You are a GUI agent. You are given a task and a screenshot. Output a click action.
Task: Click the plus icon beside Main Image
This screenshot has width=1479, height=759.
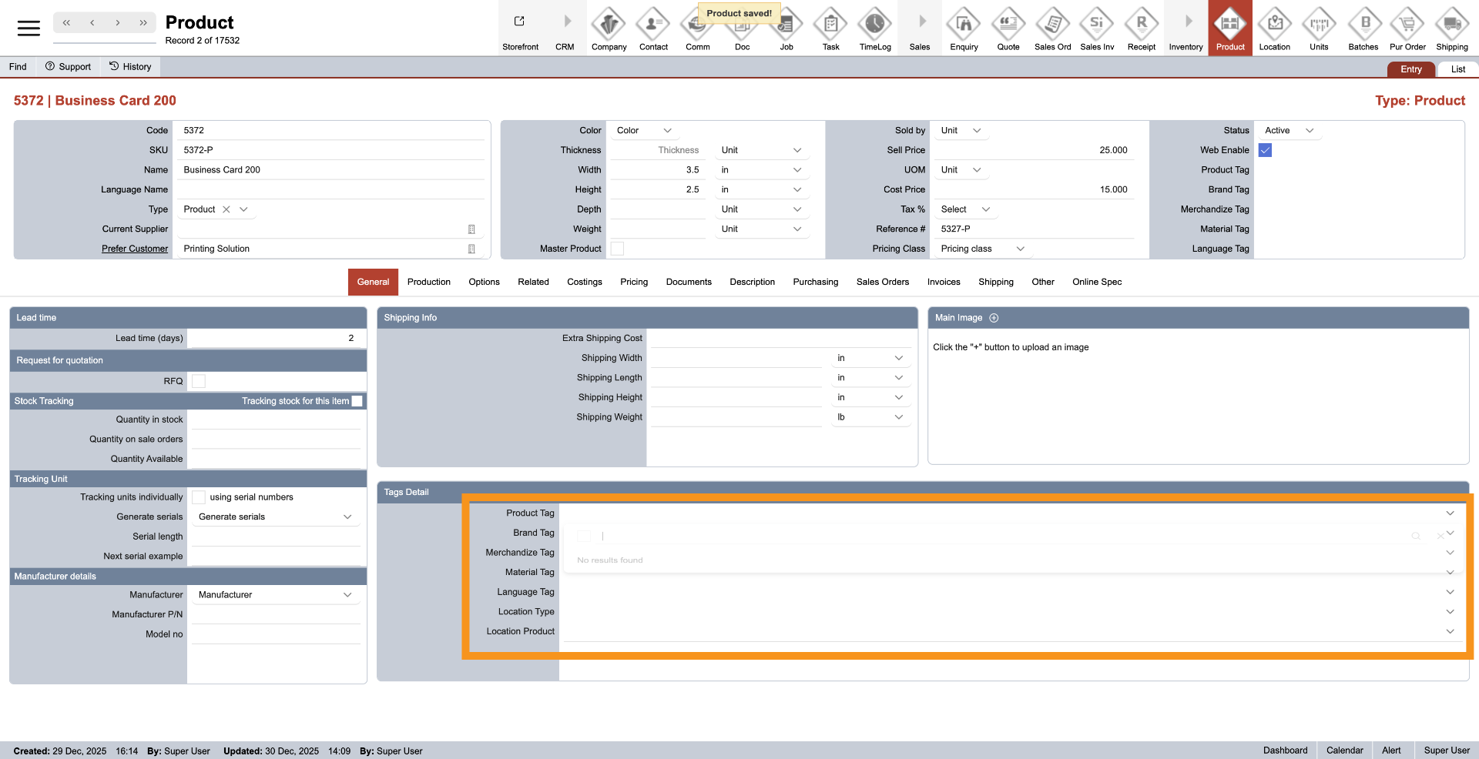coord(994,318)
